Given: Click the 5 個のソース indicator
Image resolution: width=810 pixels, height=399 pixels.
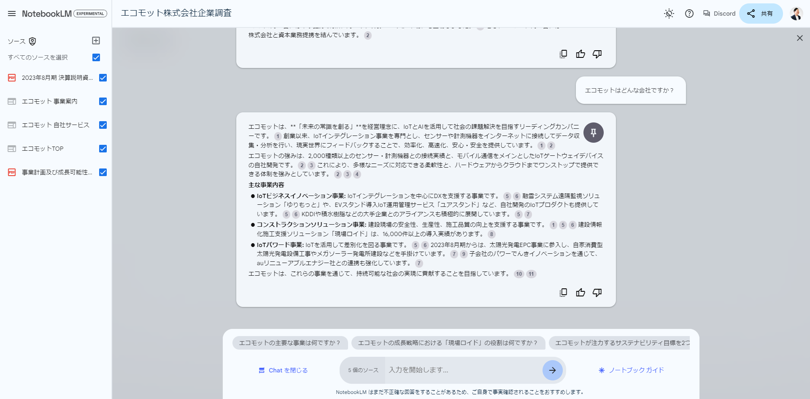Looking at the screenshot, I should 363,370.
